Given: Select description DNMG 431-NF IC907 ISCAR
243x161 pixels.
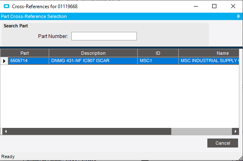Looking at the screenshot, I should coord(93,61).
